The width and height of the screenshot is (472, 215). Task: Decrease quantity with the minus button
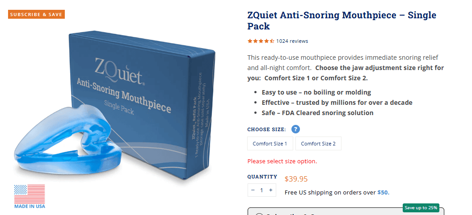click(x=253, y=190)
